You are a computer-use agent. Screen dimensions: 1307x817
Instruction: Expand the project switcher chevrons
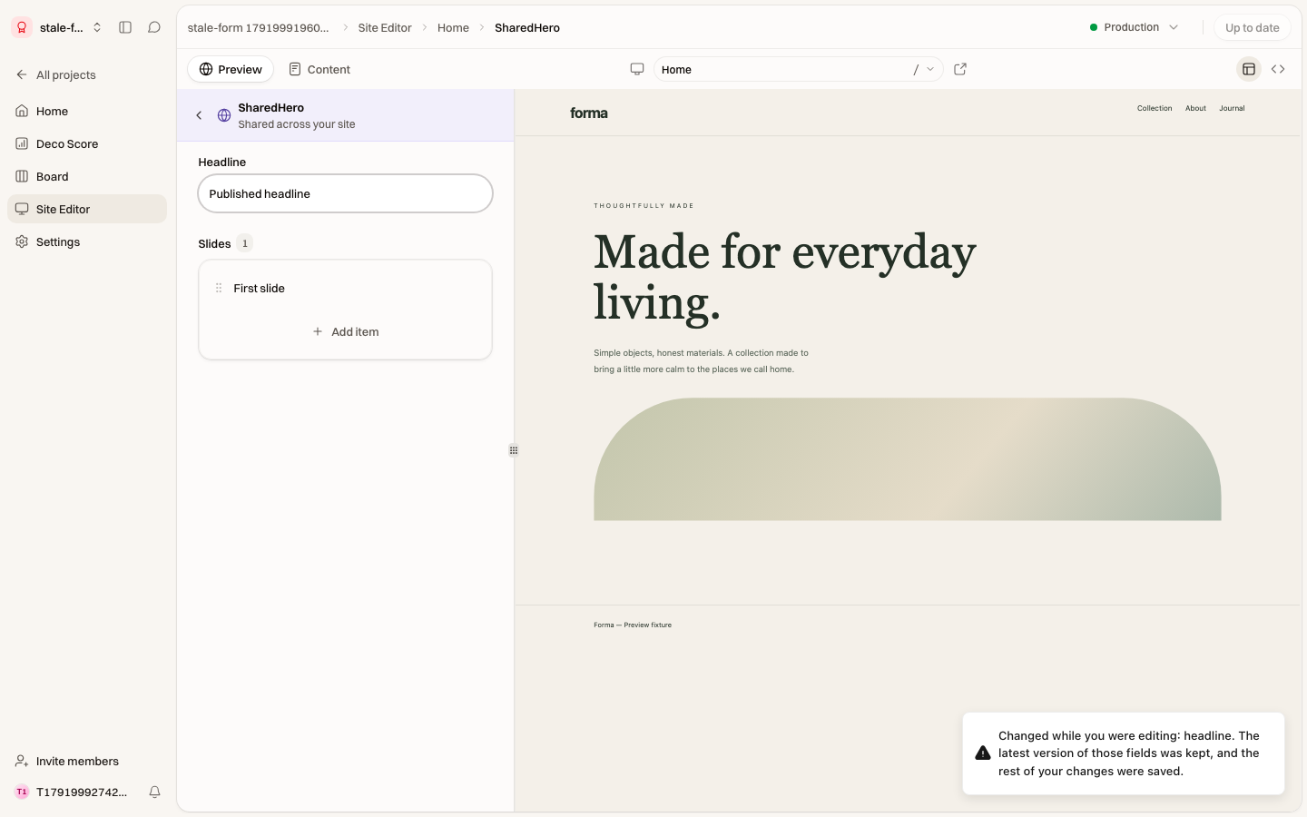pos(97,27)
